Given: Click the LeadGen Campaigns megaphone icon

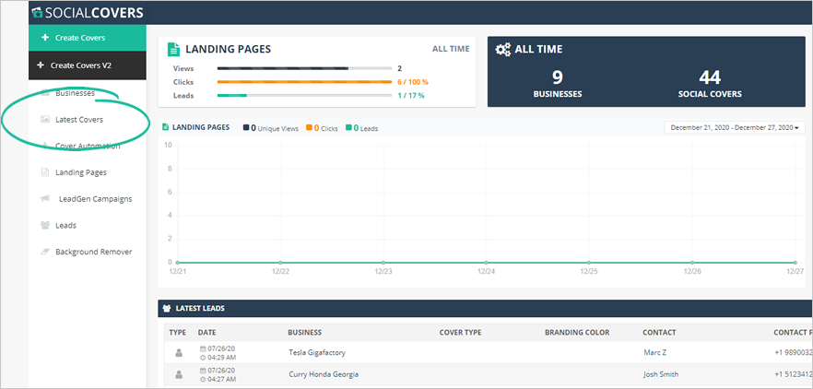Looking at the screenshot, I should coord(45,199).
